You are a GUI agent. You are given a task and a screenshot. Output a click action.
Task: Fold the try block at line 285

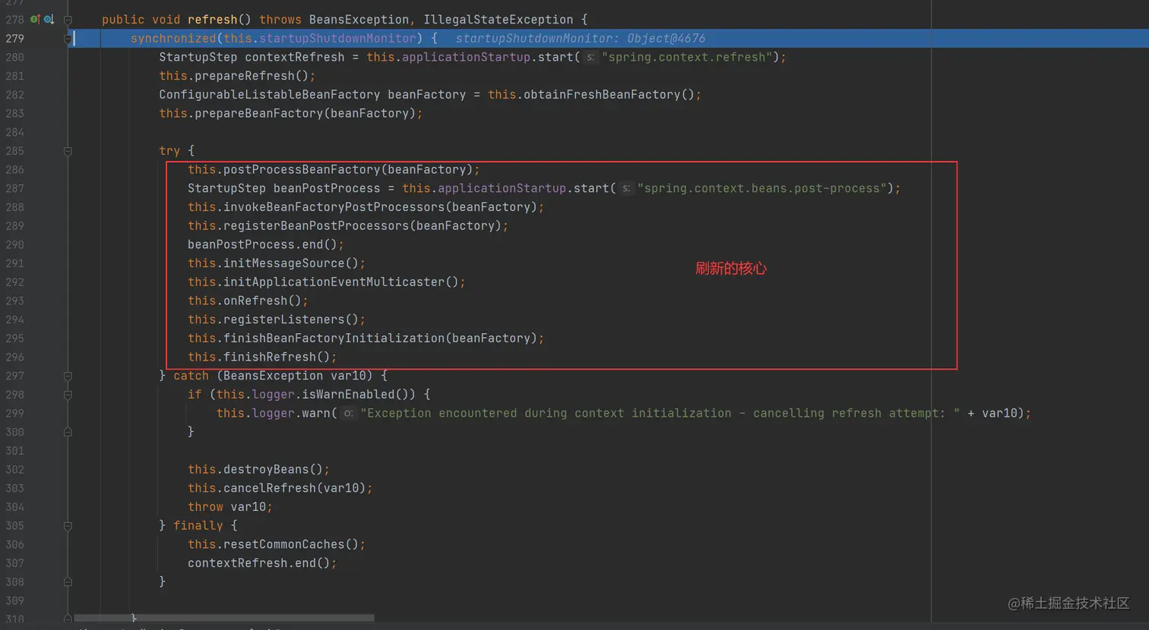[x=68, y=151]
